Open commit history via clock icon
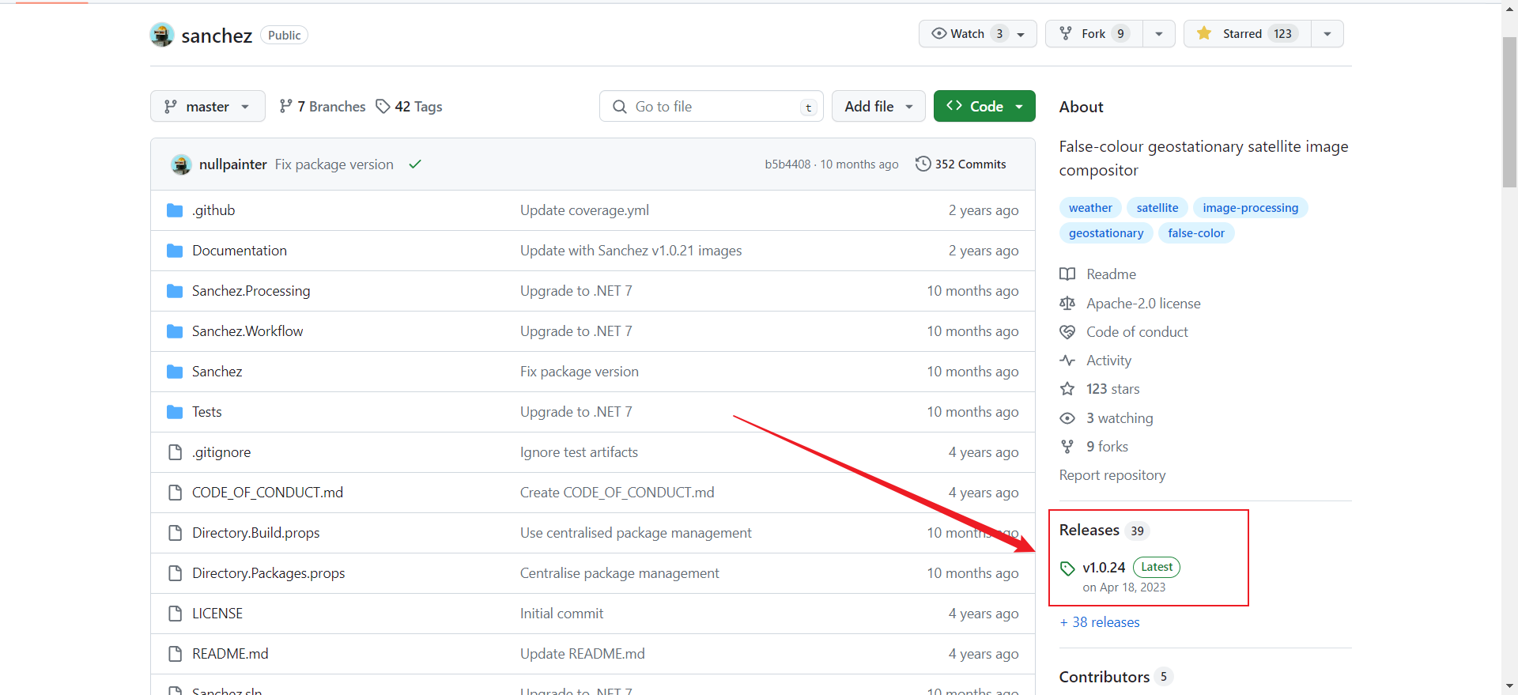The width and height of the screenshot is (1518, 695). (923, 164)
